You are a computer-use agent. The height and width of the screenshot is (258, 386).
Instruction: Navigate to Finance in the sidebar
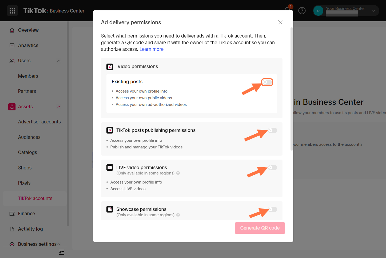tap(26, 213)
